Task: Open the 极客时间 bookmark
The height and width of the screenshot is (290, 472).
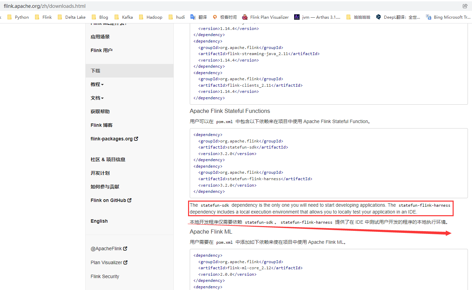Action: pyautogui.click(x=224, y=17)
